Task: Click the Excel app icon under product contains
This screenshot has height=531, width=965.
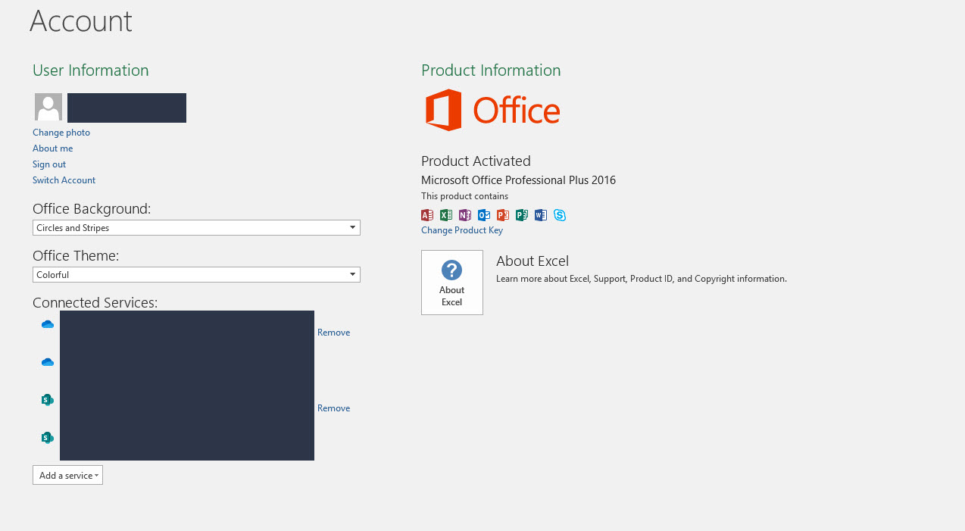Action: coord(446,215)
